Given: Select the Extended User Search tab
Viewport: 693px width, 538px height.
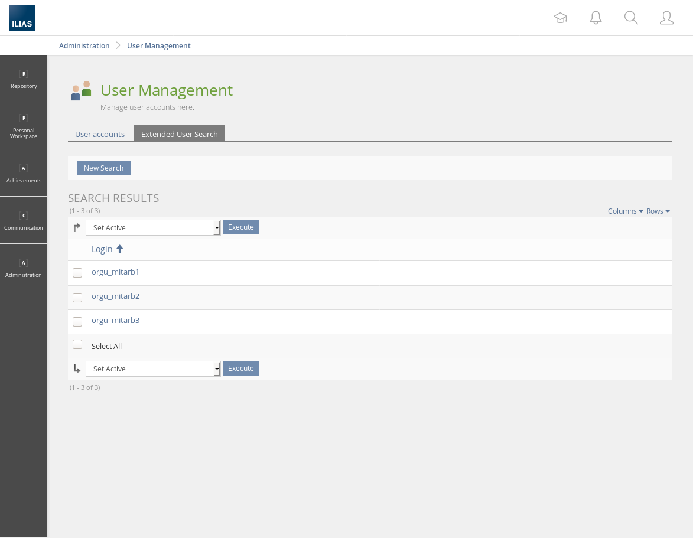Looking at the screenshot, I should pos(180,134).
